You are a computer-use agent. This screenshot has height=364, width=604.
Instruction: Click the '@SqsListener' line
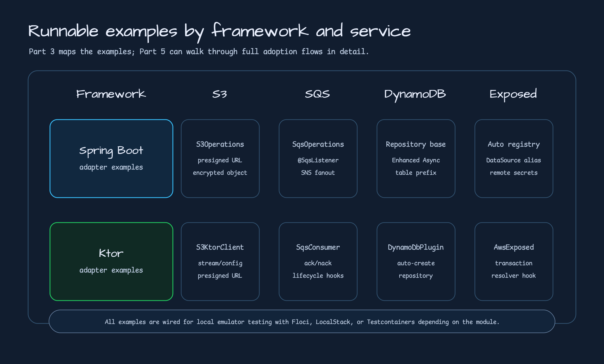[318, 160]
